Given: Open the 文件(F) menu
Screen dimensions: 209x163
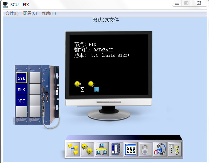Looking at the screenshot, I should pos(12,13).
